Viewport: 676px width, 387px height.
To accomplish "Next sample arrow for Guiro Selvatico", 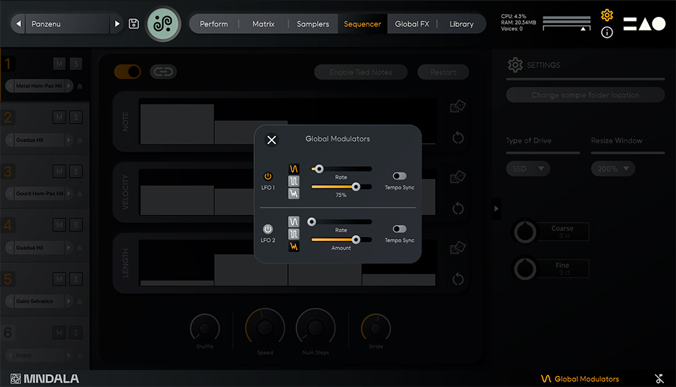I will pos(68,301).
